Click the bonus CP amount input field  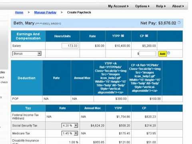pyautogui.click(x=147, y=54)
